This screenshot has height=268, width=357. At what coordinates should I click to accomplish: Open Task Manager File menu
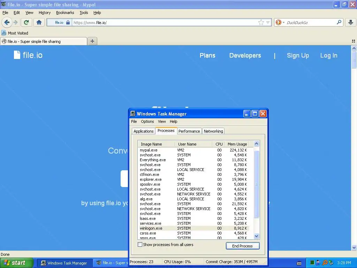pyautogui.click(x=134, y=121)
